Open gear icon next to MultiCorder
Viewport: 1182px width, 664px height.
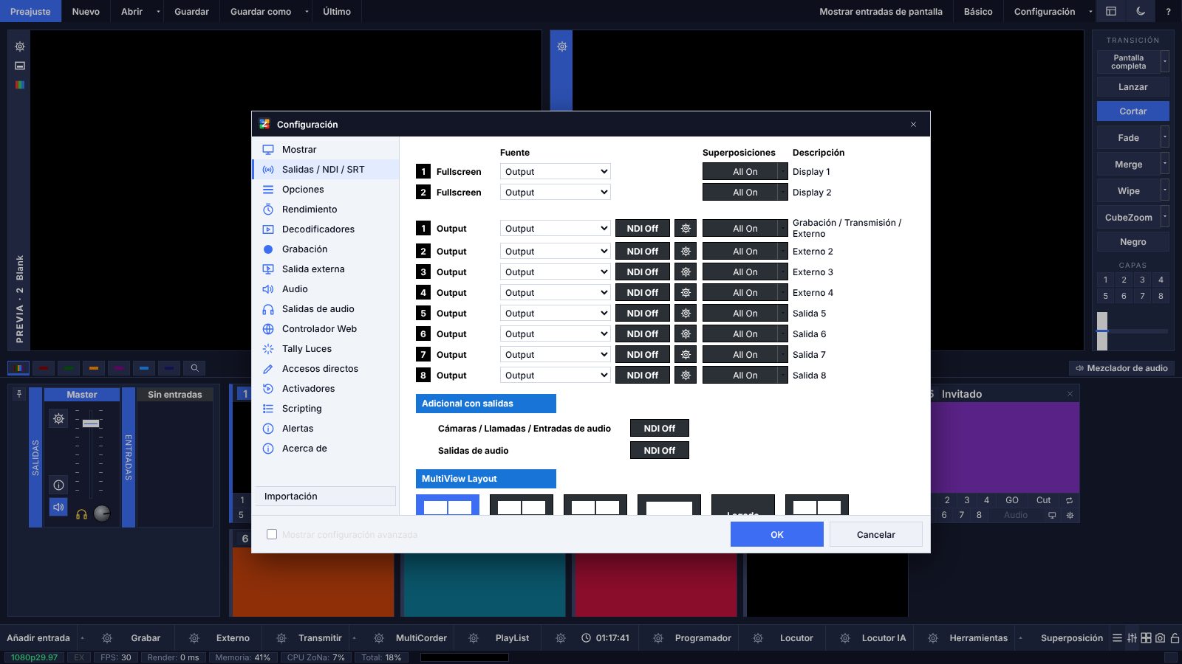[379, 638]
